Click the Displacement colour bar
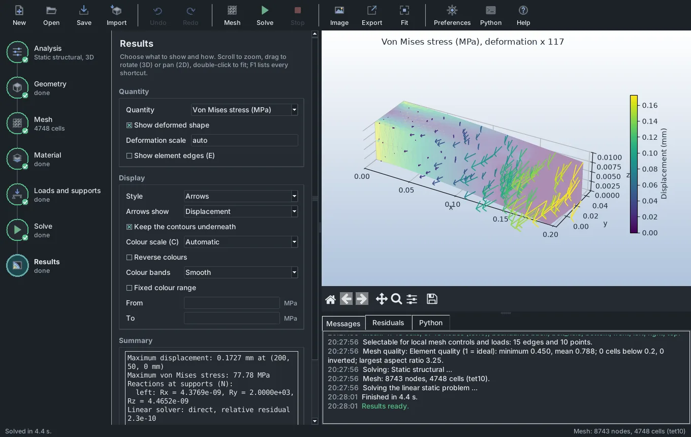691x437 pixels. coord(634,164)
